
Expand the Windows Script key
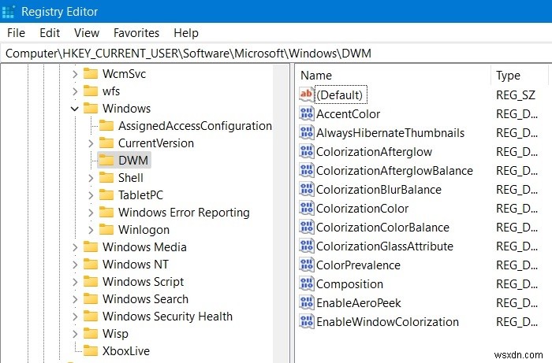click(75, 282)
